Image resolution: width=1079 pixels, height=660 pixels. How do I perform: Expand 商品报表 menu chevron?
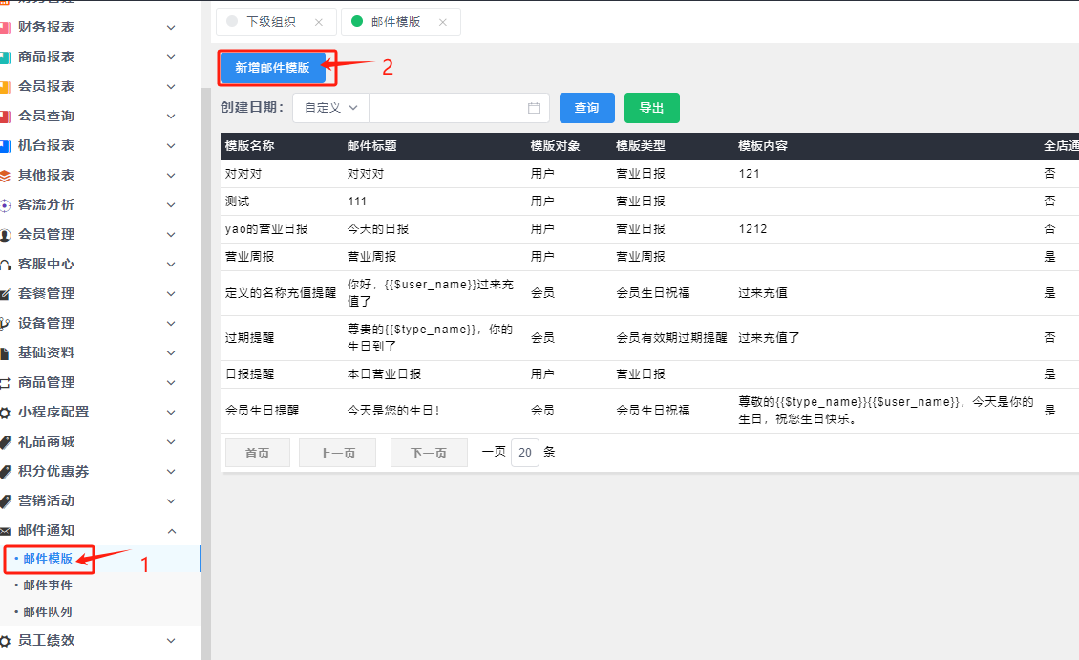click(x=171, y=57)
